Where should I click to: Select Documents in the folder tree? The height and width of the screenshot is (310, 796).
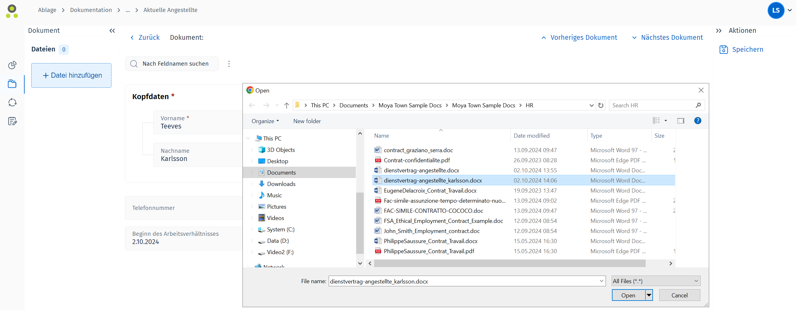coord(281,173)
